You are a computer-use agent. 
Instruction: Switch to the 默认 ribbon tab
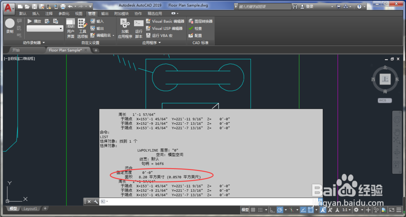tap(23, 13)
